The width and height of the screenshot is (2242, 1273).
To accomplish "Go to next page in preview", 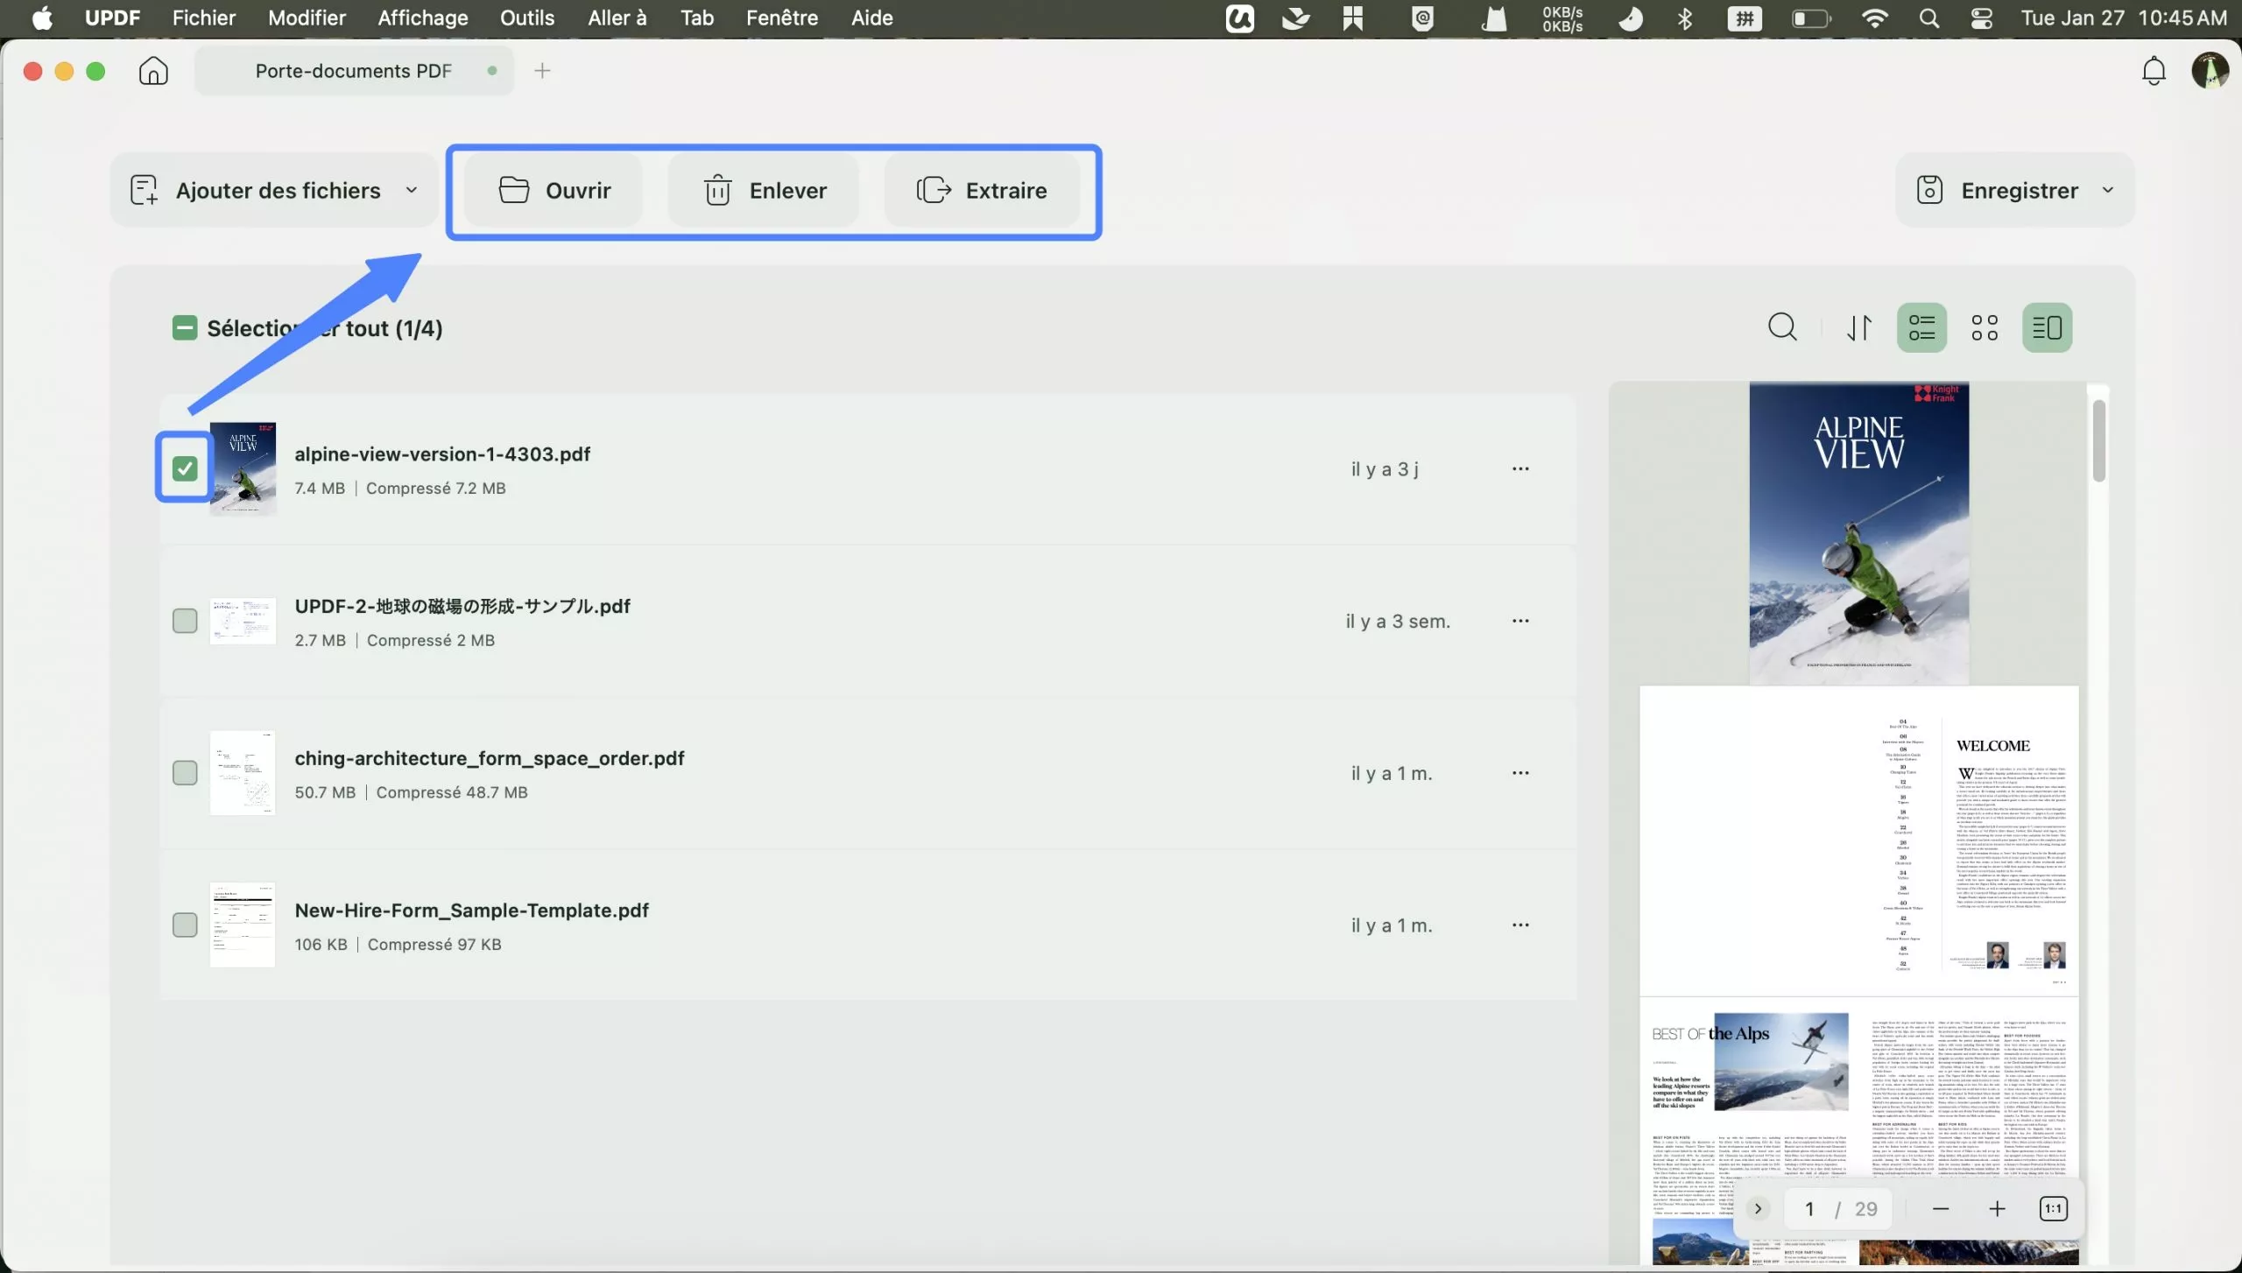I will pos(1759,1207).
